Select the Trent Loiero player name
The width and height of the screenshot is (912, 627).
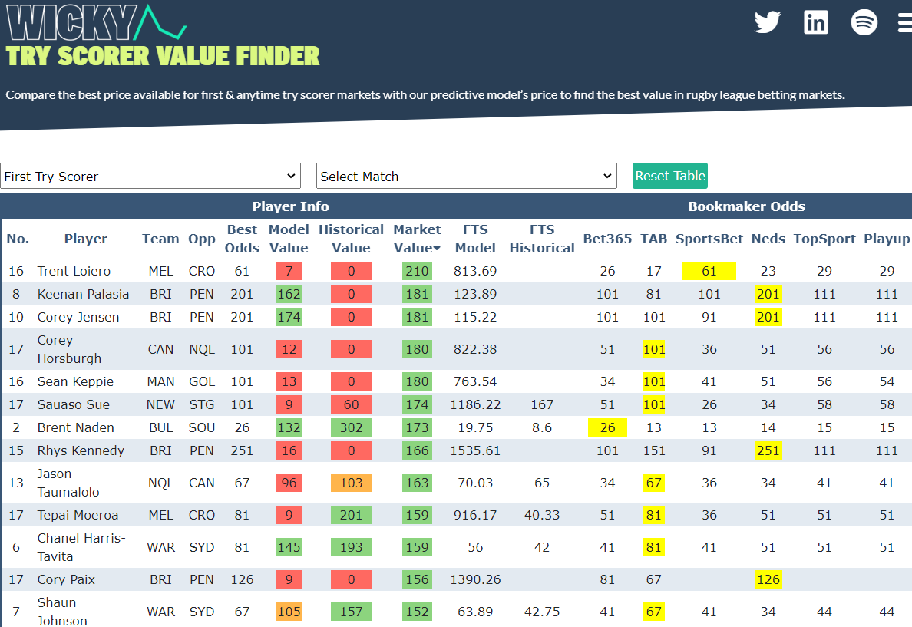(74, 271)
